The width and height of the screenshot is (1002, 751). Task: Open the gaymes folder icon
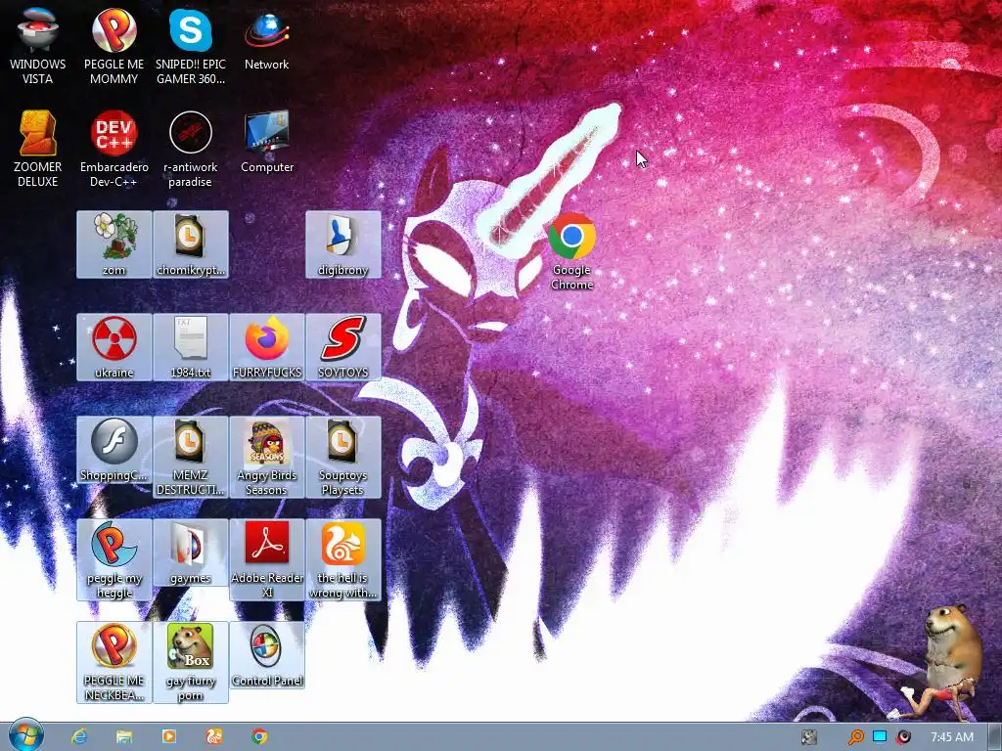(x=191, y=553)
